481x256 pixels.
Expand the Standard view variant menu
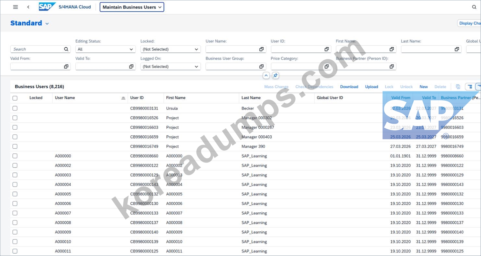tap(47, 24)
